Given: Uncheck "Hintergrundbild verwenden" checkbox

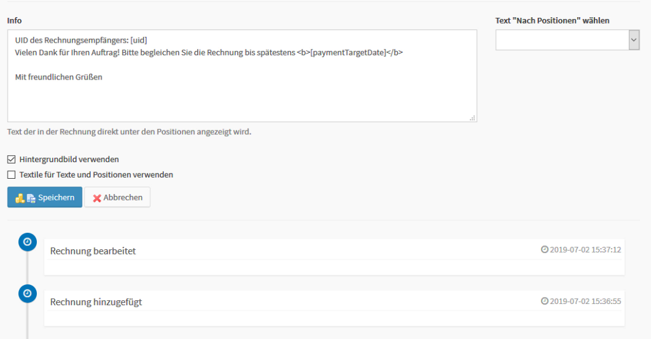Looking at the screenshot, I should coord(11,159).
